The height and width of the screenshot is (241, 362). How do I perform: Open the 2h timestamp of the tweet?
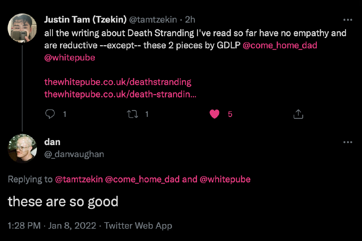point(190,20)
